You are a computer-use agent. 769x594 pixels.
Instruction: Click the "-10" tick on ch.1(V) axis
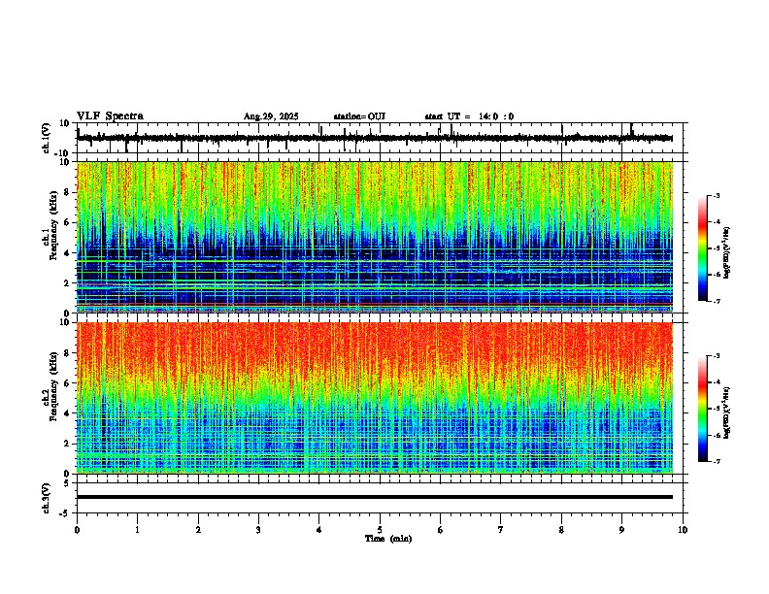coord(62,153)
